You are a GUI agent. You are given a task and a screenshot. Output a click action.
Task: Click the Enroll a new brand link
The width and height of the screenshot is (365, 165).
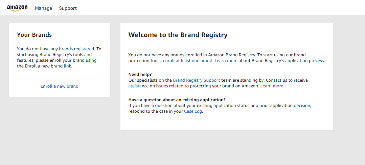pyautogui.click(x=59, y=86)
